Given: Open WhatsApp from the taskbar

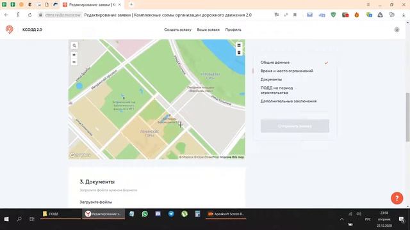Looking at the screenshot, I should pyautogui.click(x=145, y=214).
